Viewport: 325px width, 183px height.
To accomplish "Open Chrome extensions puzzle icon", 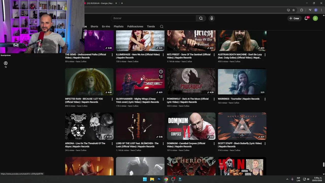I will 302,10.
